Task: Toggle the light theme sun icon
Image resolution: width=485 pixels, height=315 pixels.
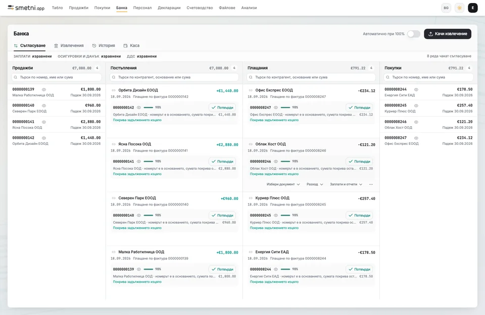Action: tap(459, 8)
